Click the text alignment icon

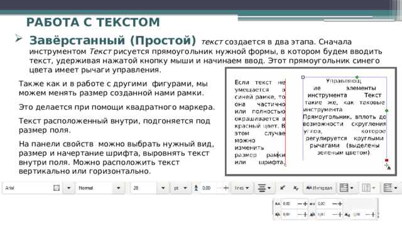tap(262, 188)
